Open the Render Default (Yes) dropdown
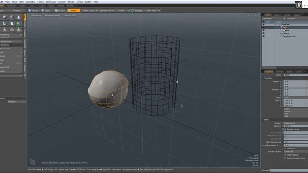 coord(296,123)
